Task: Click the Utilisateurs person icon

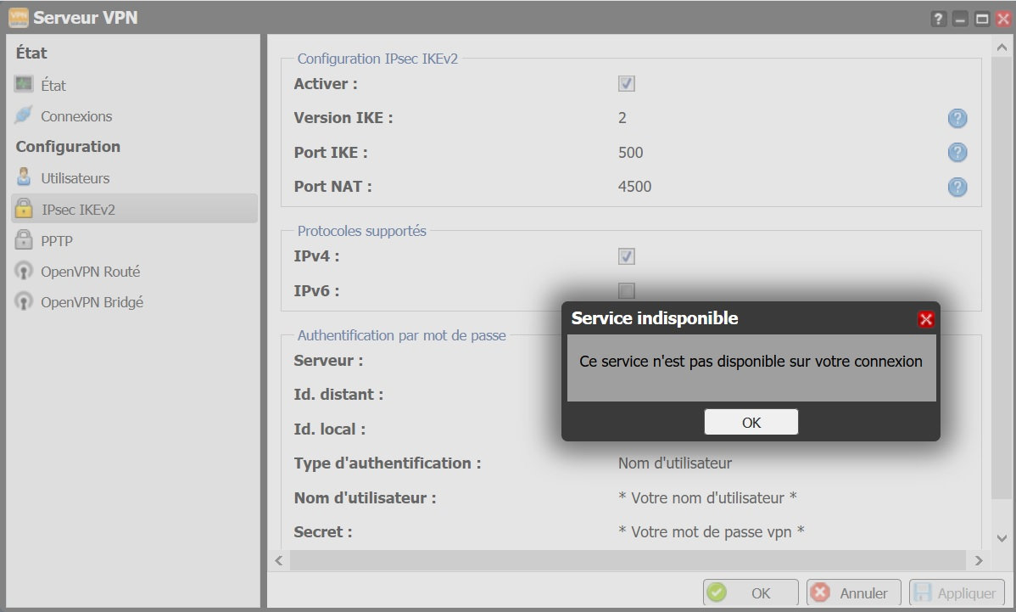Action: point(24,178)
